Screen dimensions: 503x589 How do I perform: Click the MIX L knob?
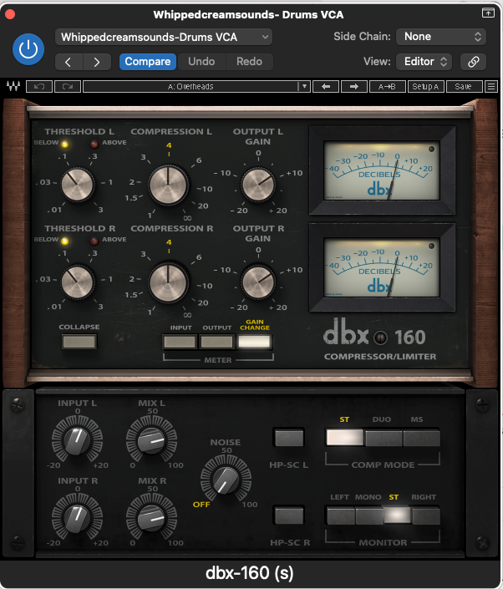point(151,440)
